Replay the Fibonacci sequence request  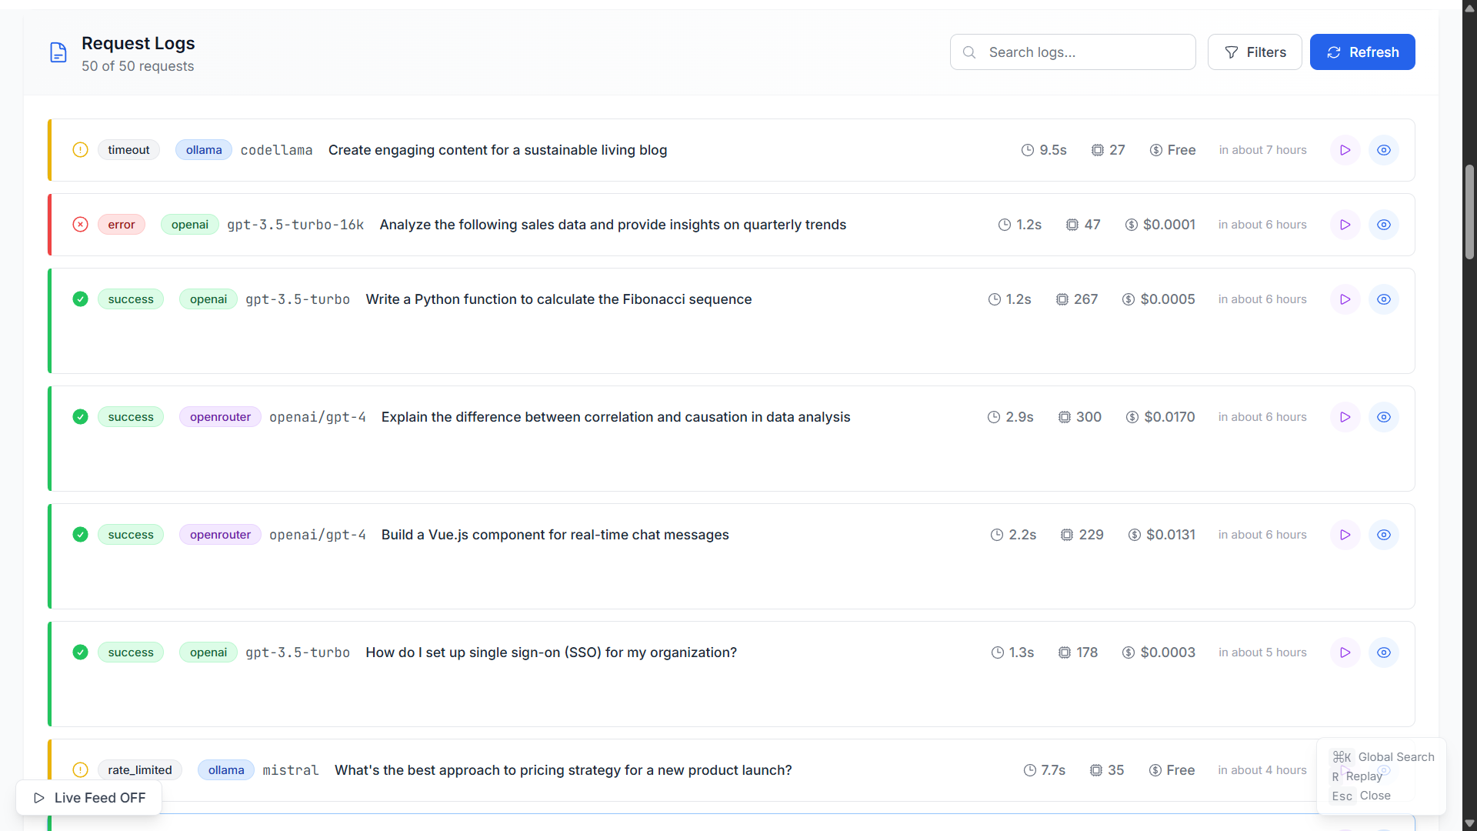1345,299
